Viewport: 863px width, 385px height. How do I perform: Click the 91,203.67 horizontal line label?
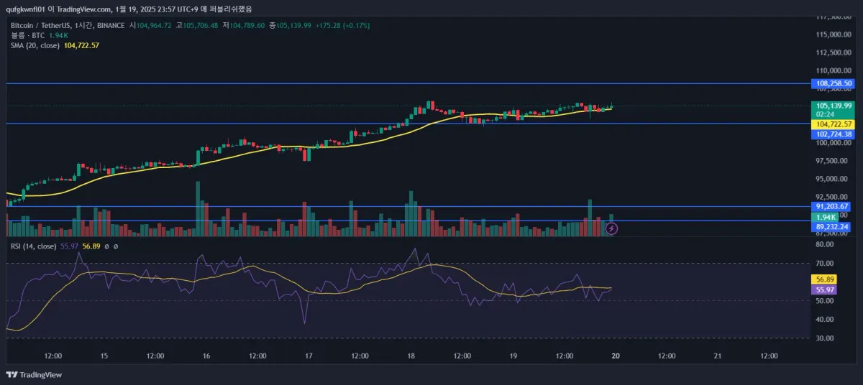(834, 206)
